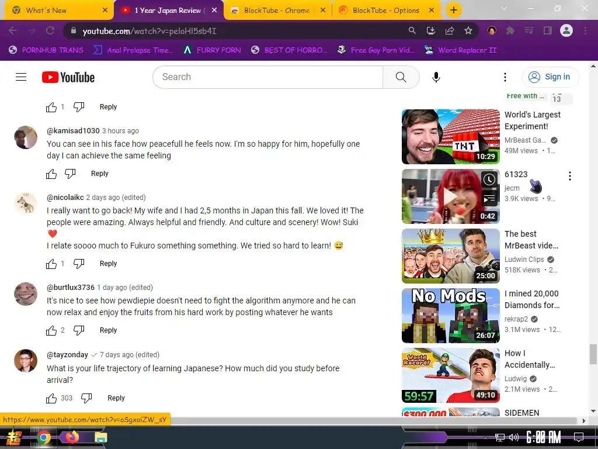
Task: Like the @tayzonday comment
Action: pos(51,398)
